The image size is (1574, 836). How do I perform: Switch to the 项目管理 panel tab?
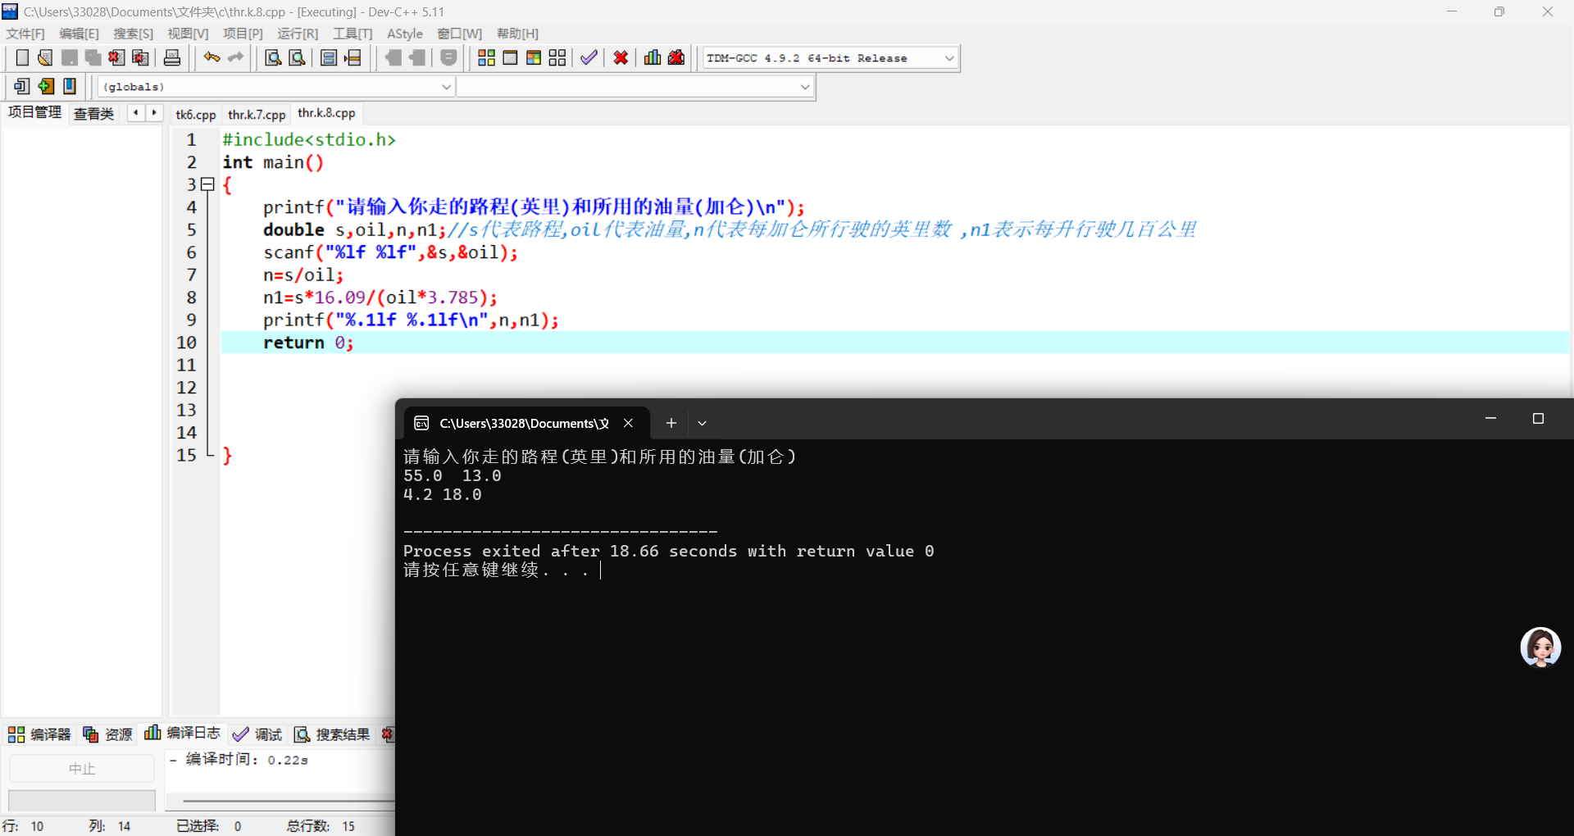point(34,112)
